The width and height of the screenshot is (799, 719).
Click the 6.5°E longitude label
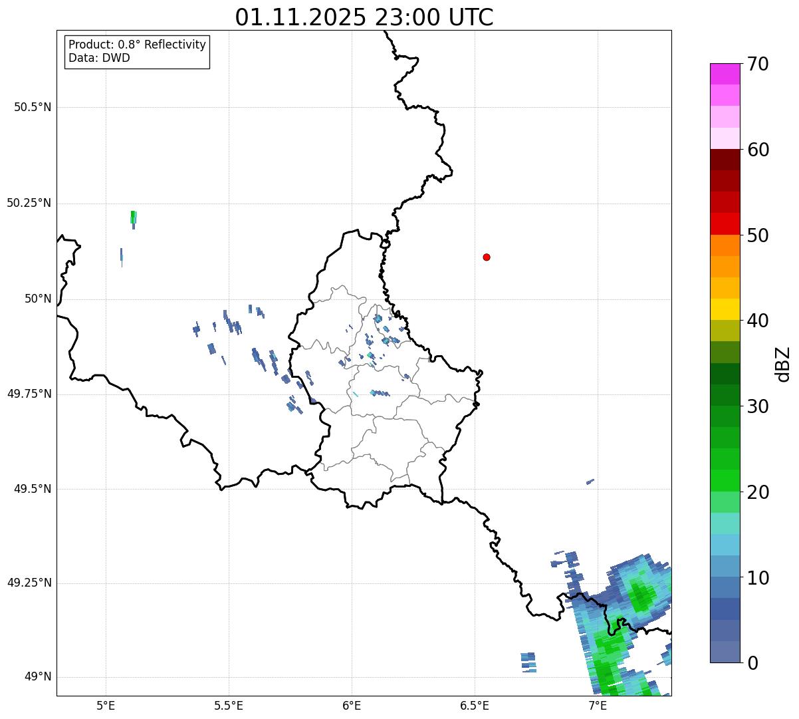tap(475, 705)
